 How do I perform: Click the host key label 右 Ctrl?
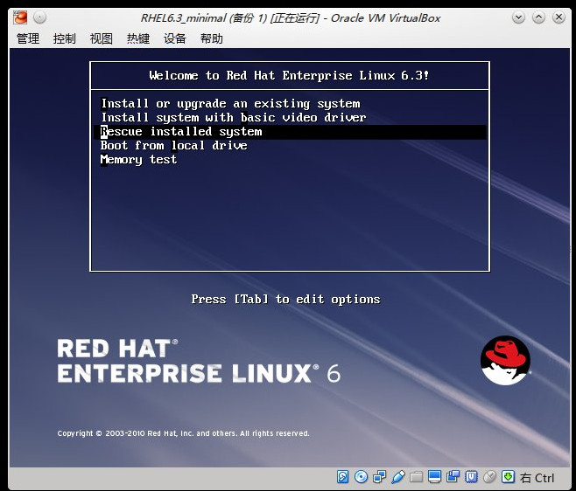(x=537, y=477)
